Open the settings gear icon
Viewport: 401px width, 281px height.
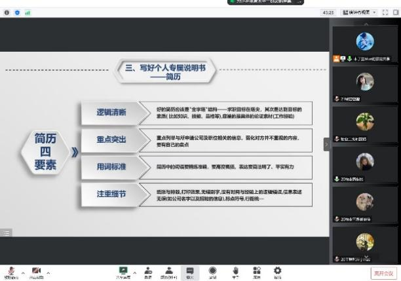pos(277,270)
